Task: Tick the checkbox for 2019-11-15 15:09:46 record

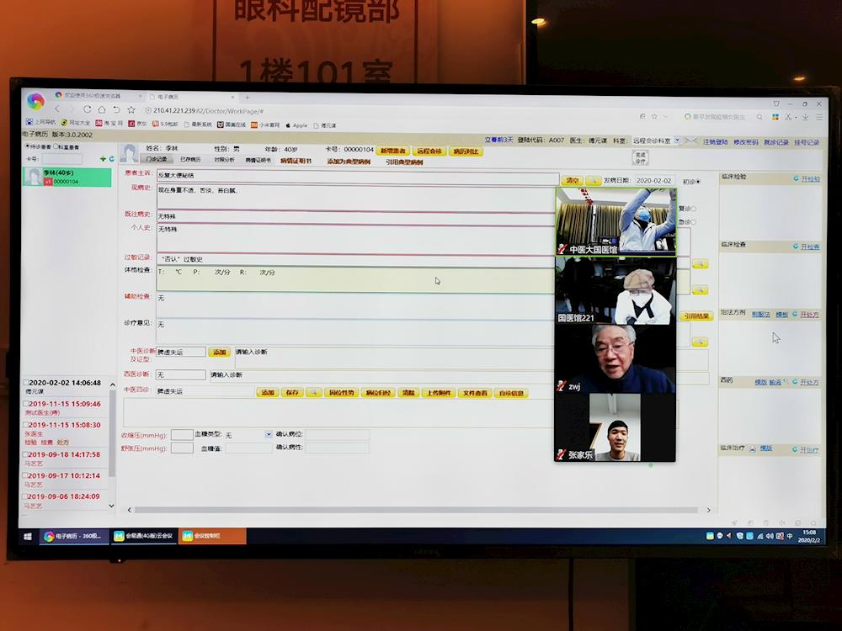Action: [x=26, y=404]
